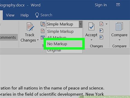This screenshot has width=130, height=98.
Task: Click the Accept checkmark document icon
Action: (x=91, y=26)
